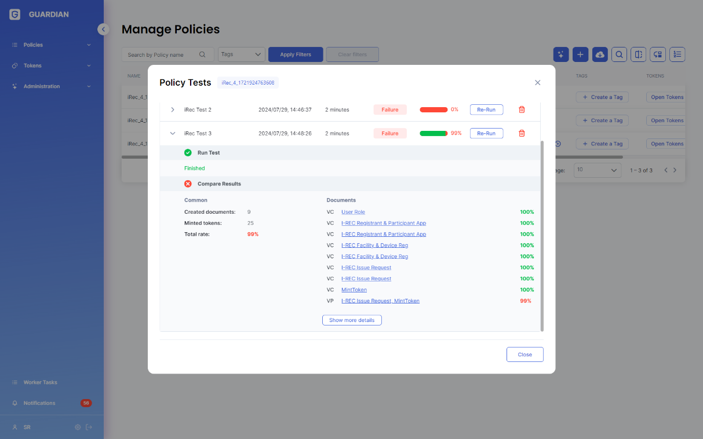Click the compare policies icon in toolbar
This screenshot has height=439, width=703.
tap(639, 54)
